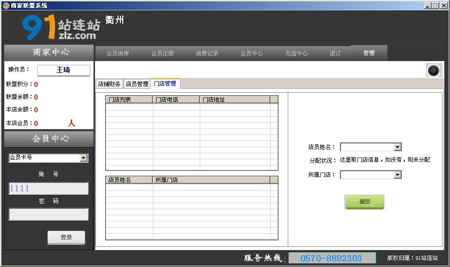Click the 登录 button
Image resolution: width=450 pixels, height=267 pixels.
tap(66, 237)
